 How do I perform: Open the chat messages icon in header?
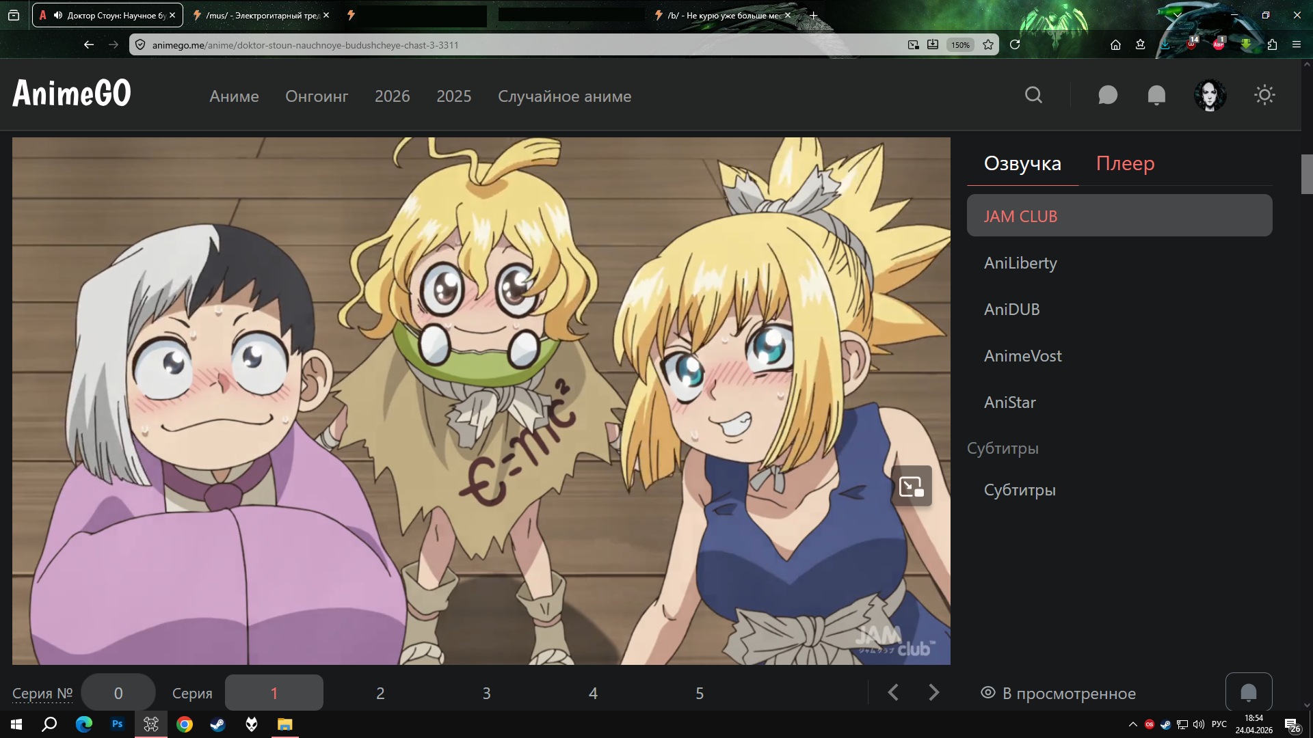click(x=1108, y=95)
